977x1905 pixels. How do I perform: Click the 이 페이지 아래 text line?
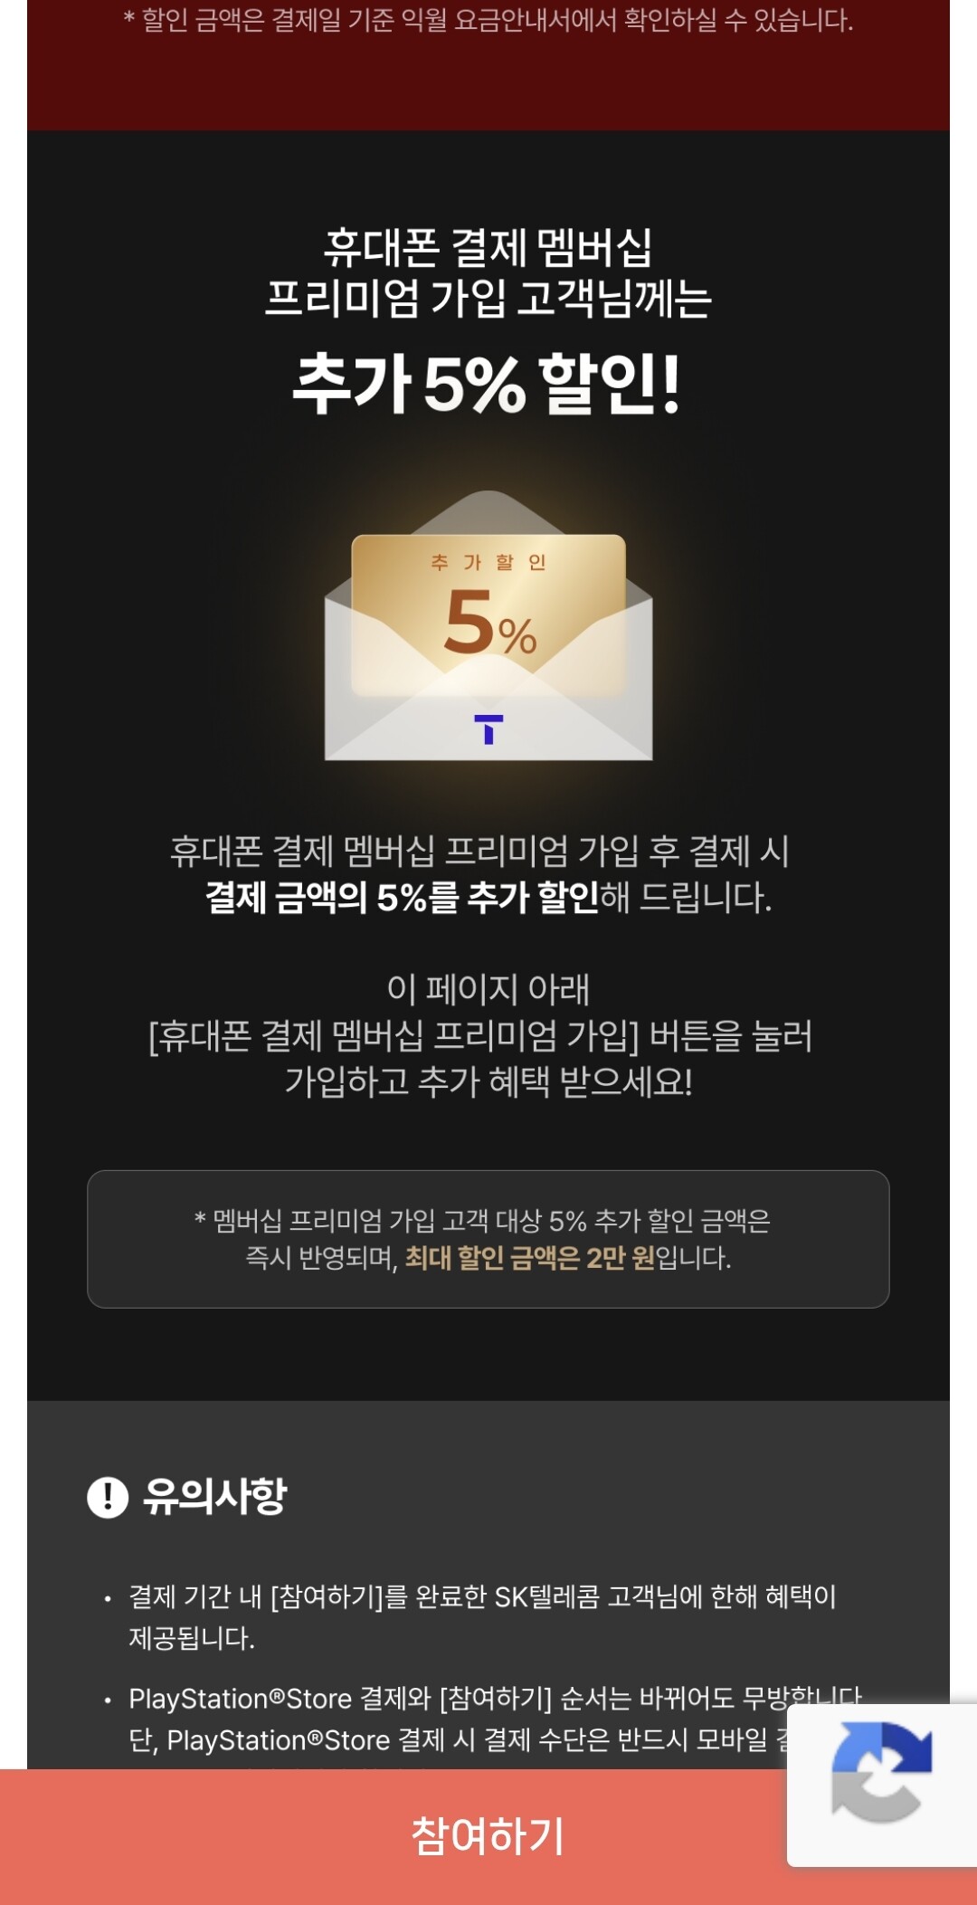coord(488,989)
